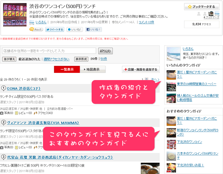Open author いろさん link in header

click(x=41, y=22)
